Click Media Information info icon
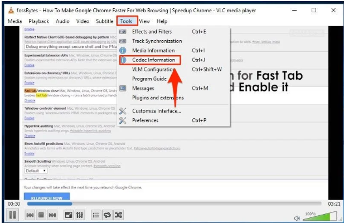Viewport: 344px width, 223px height. click(123, 50)
